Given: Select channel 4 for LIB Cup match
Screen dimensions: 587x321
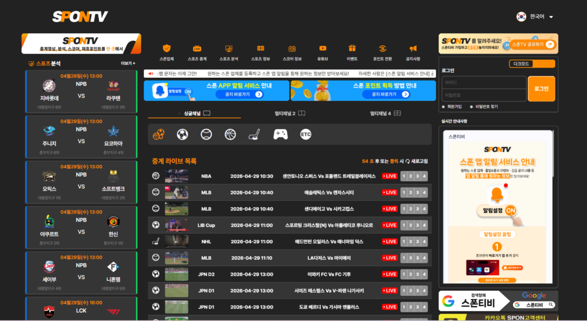Looking at the screenshot, I should click(424, 225).
